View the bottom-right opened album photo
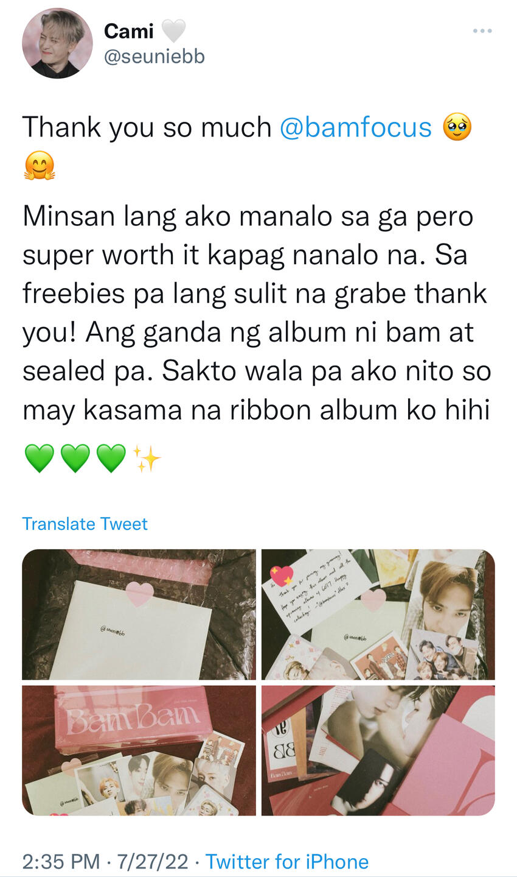The height and width of the screenshot is (877, 517). 378,750
